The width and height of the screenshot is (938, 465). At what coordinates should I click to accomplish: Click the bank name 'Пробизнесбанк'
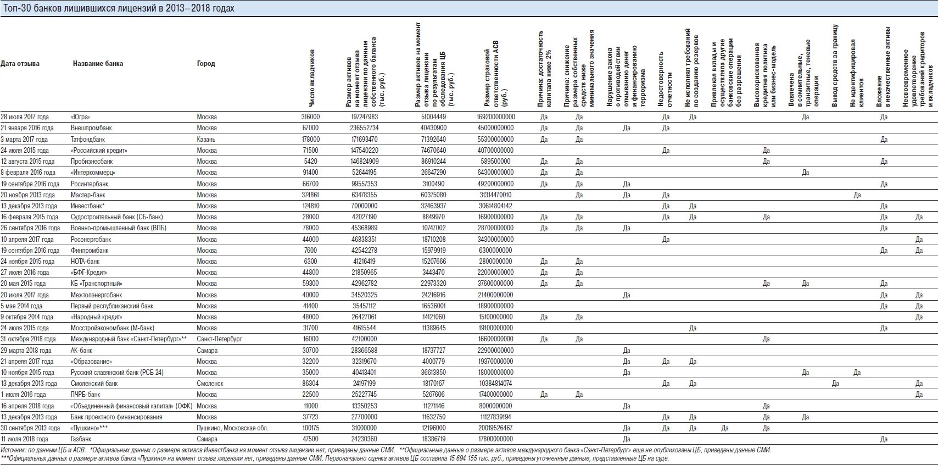tap(92, 162)
